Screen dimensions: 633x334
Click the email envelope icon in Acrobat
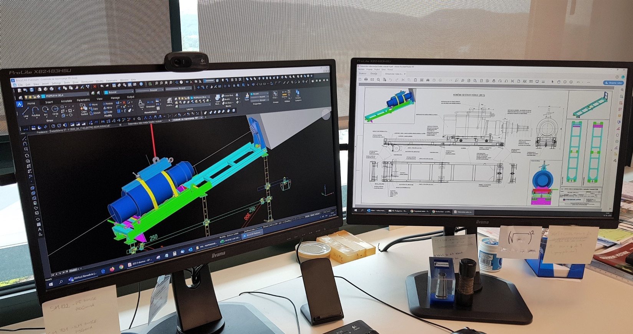click(372, 79)
